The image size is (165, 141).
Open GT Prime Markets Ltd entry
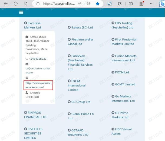(120, 115)
